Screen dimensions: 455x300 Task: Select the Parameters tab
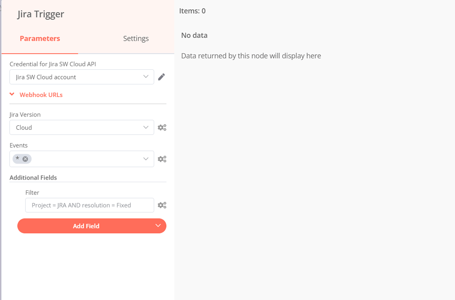click(x=40, y=38)
